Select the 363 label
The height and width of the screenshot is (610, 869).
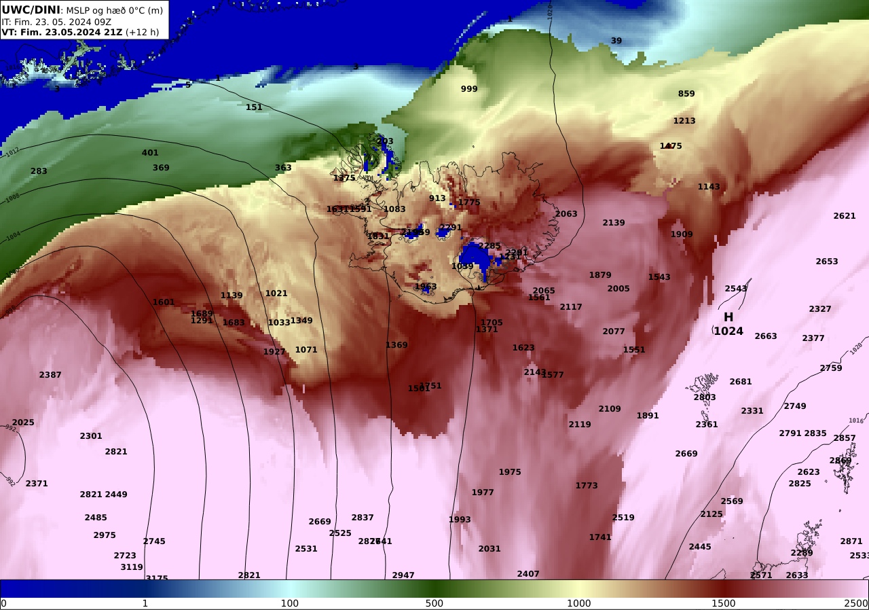283,168
